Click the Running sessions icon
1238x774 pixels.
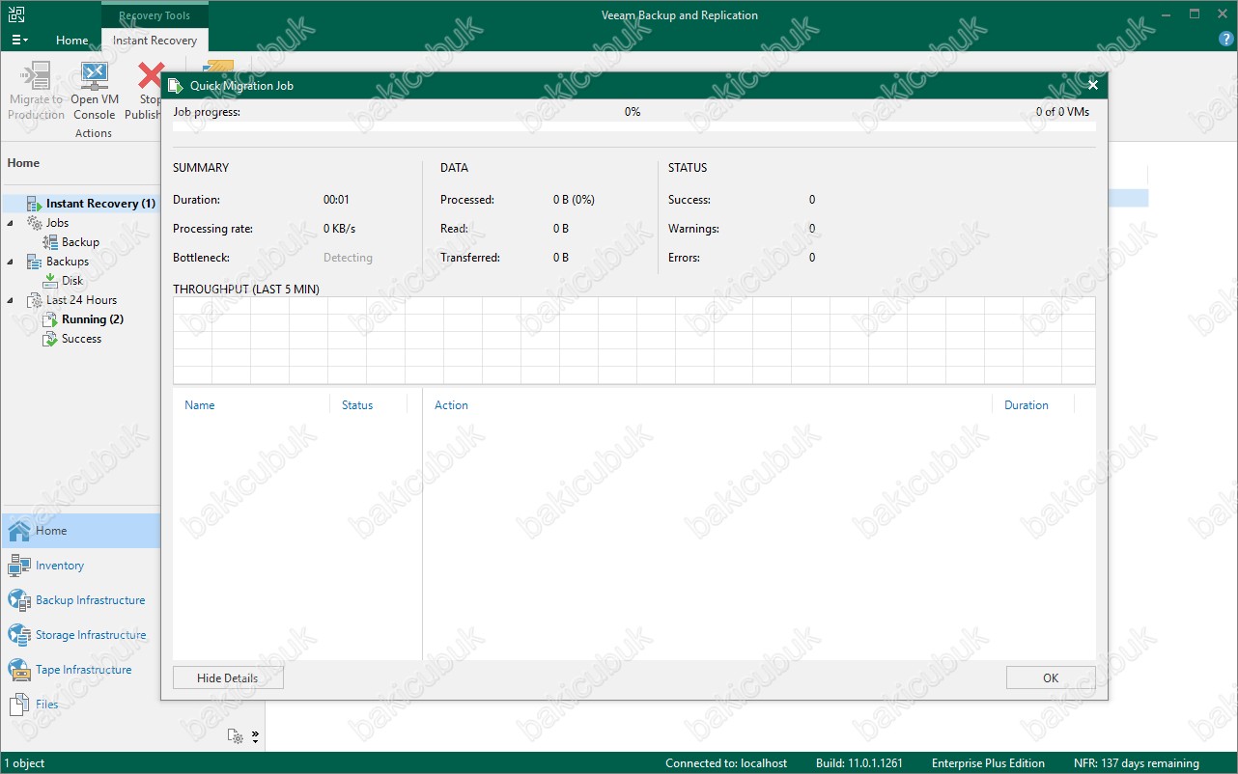point(49,319)
